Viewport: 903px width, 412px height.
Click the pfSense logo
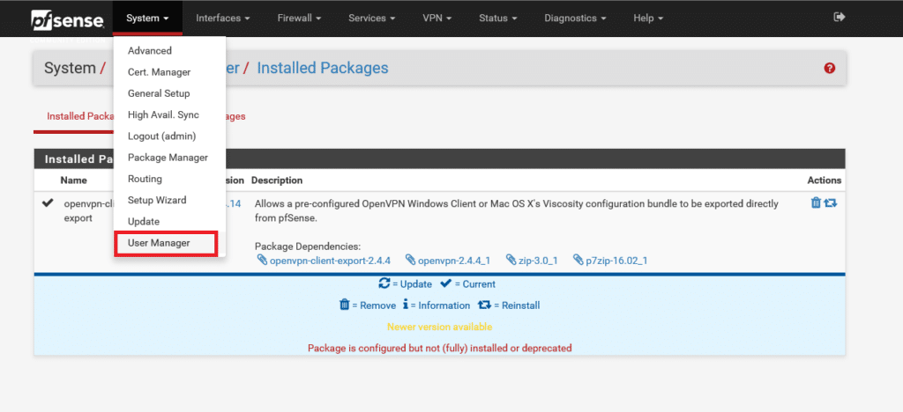pos(67,18)
